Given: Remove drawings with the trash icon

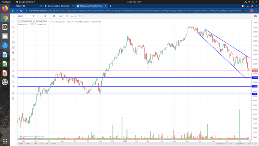Looking at the screenshot, I should coord(13,98).
